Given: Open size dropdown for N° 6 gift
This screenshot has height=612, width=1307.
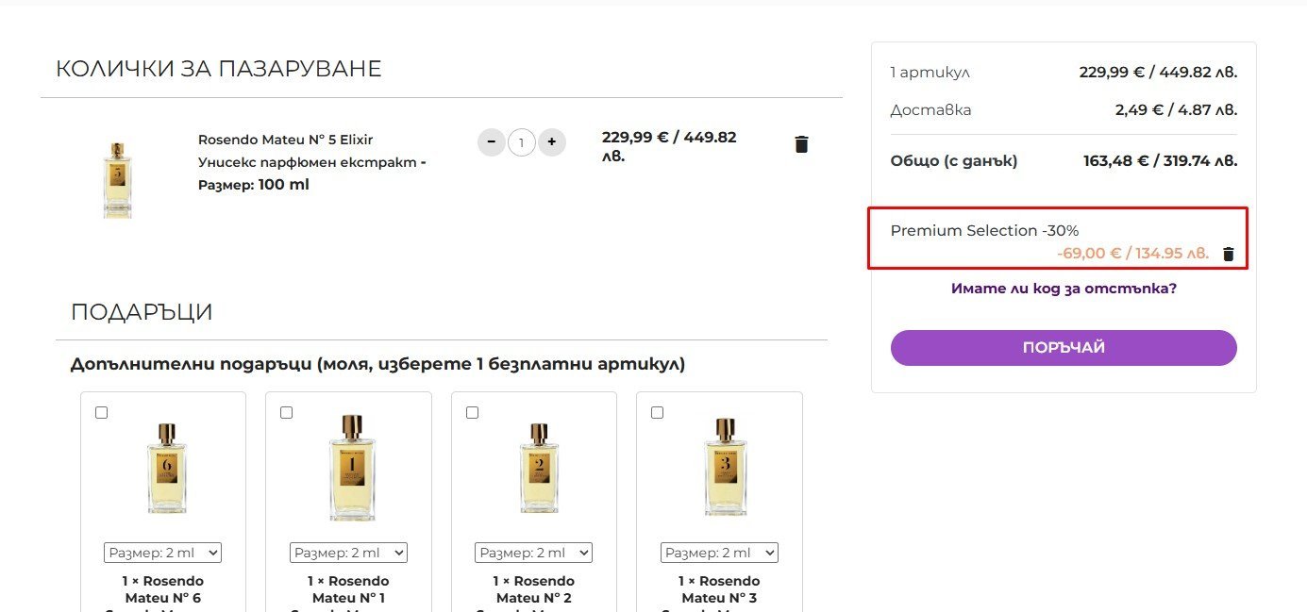Looking at the screenshot, I should (x=162, y=553).
